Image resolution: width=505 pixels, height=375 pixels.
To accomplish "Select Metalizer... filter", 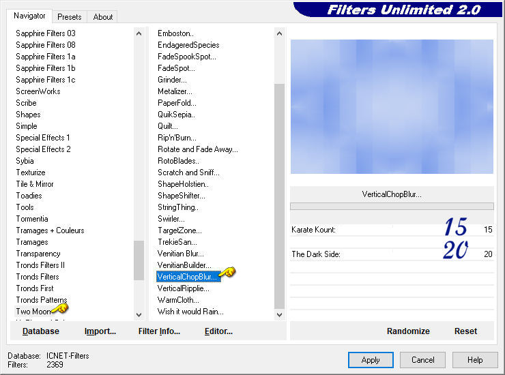I will coord(175,91).
